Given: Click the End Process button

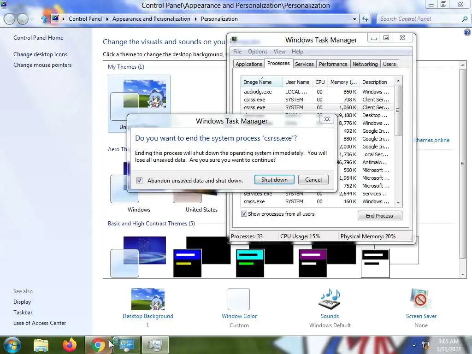Looking at the screenshot, I should pyautogui.click(x=380, y=216).
